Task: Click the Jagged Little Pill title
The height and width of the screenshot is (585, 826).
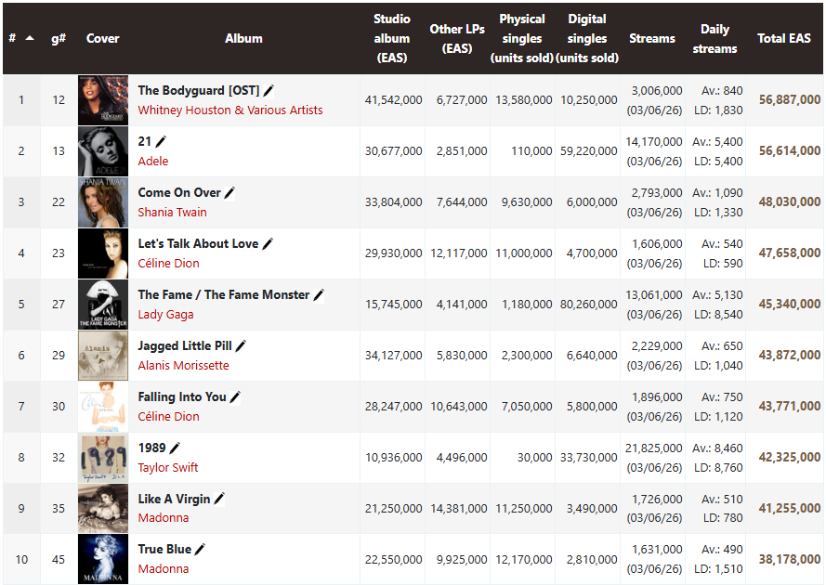Action: click(x=185, y=346)
